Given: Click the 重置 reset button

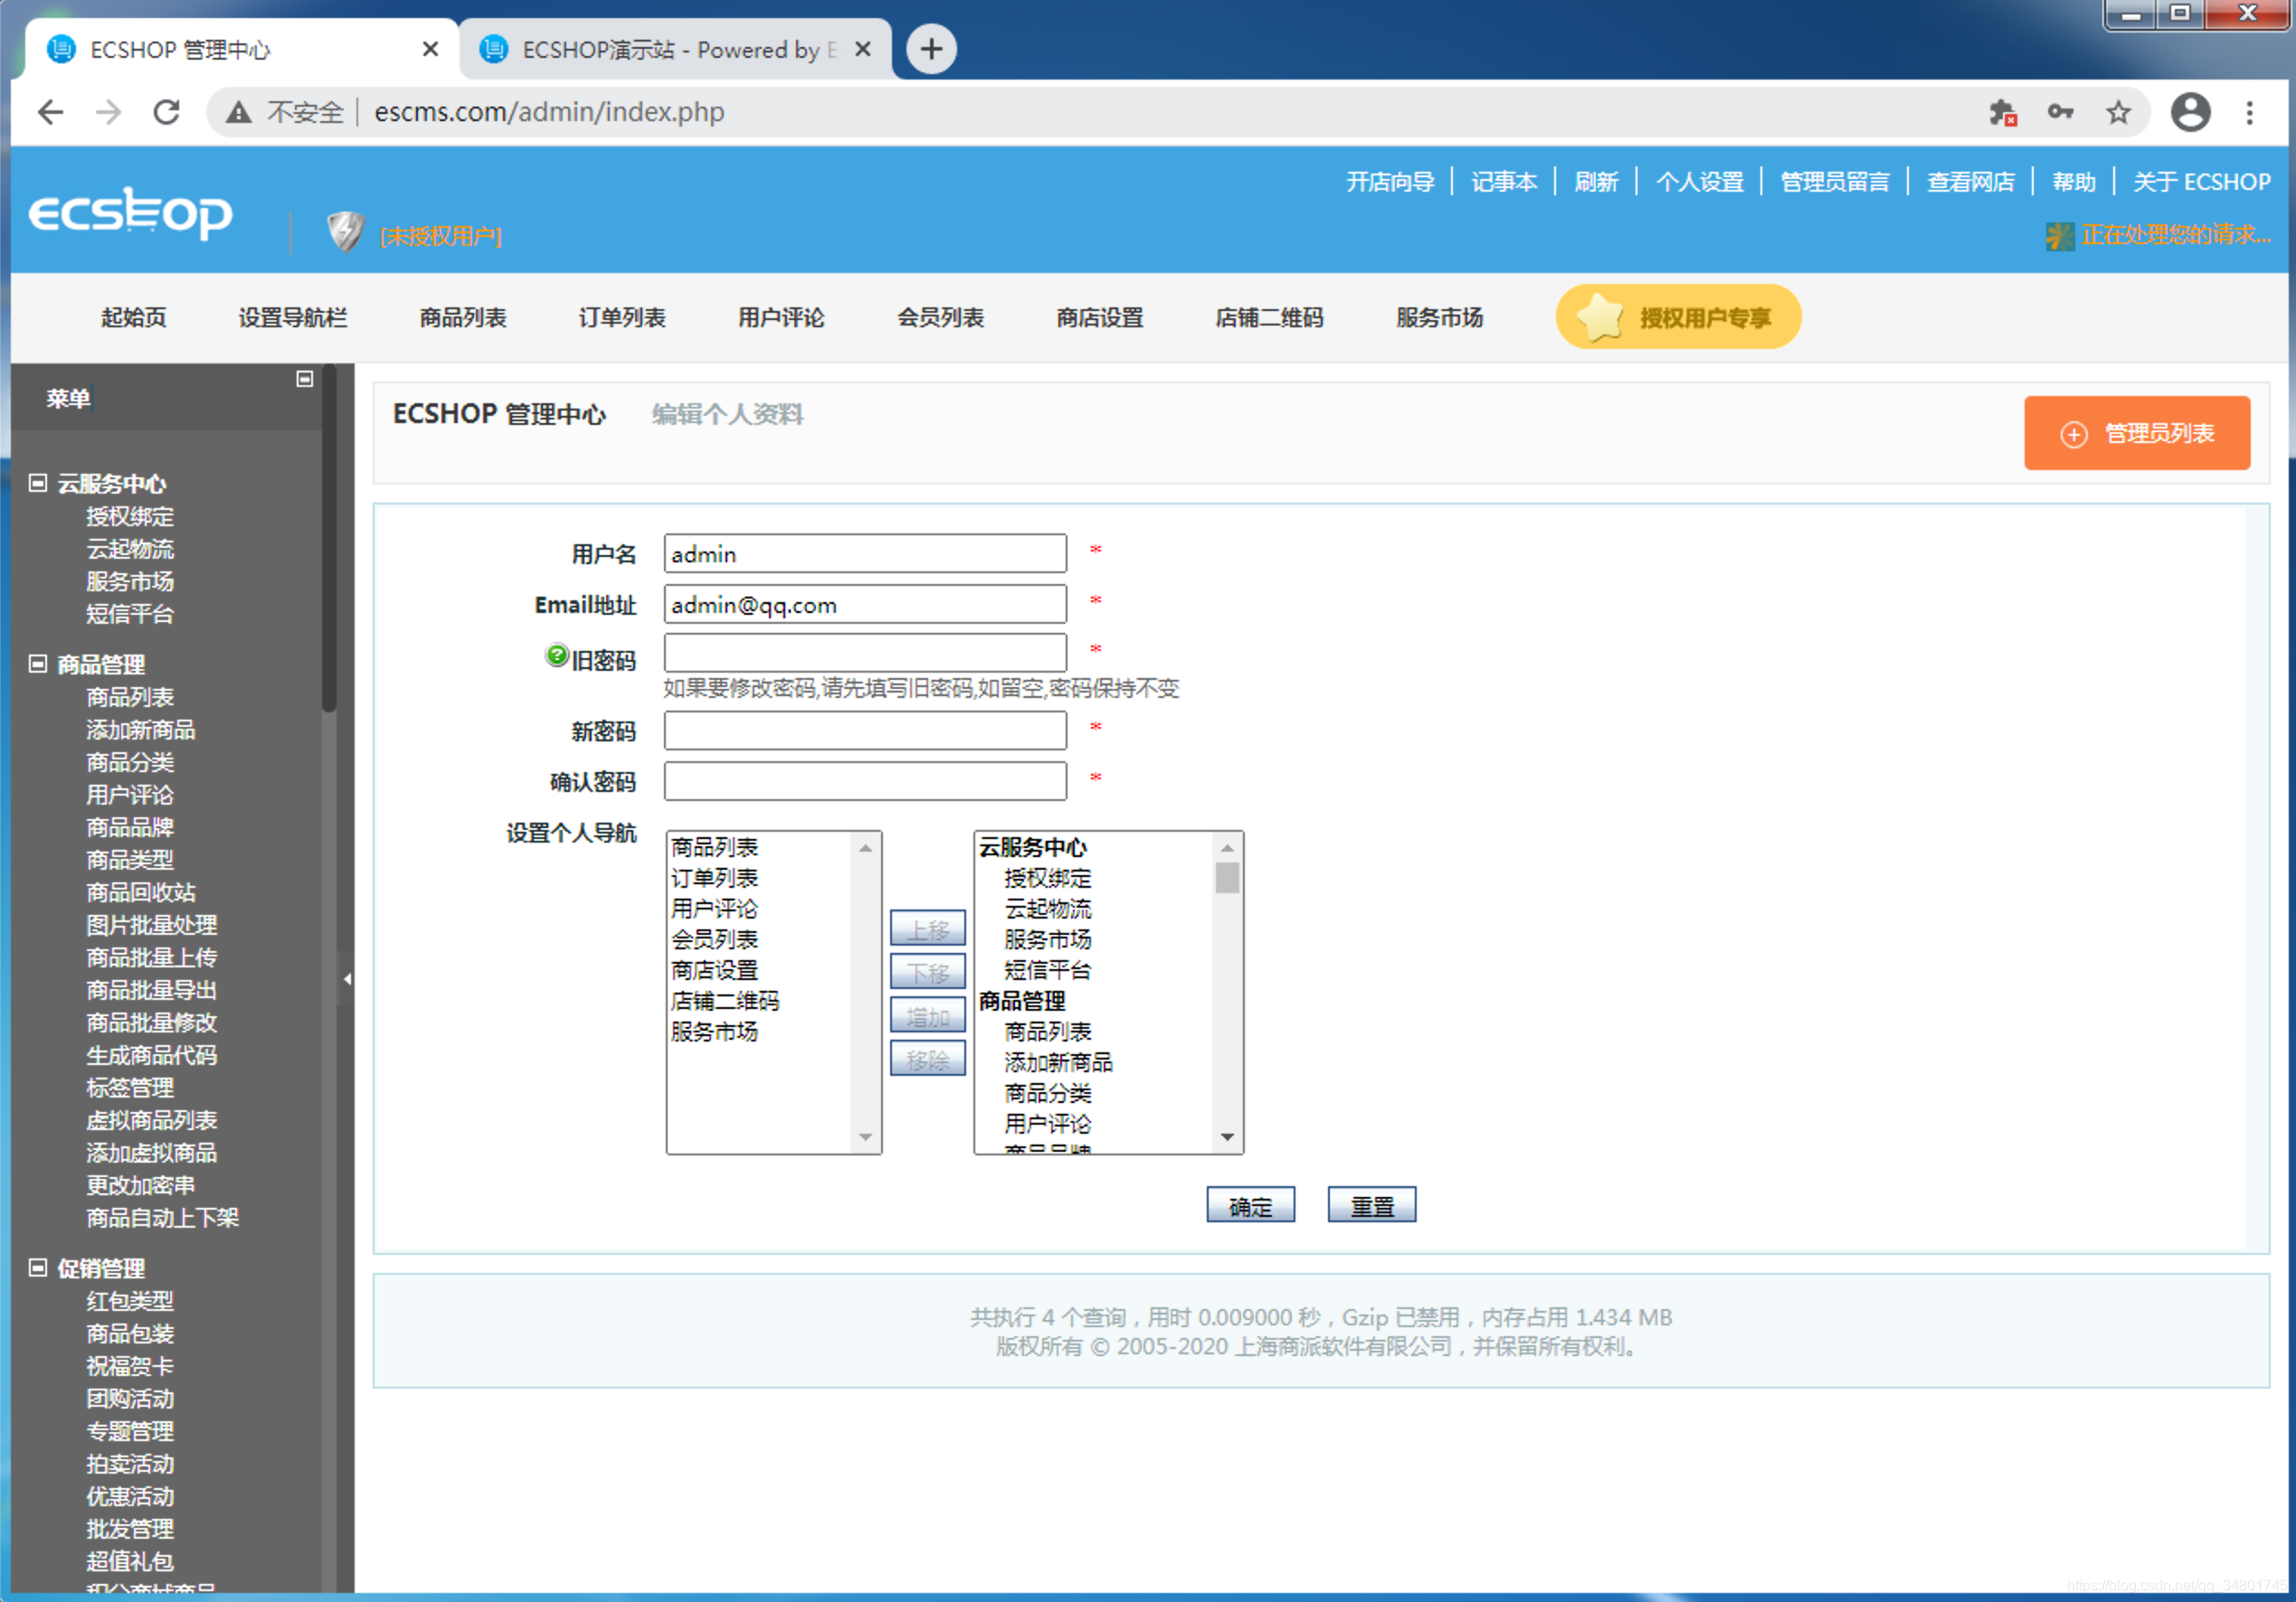Looking at the screenshot, I should (1371, 1205).
